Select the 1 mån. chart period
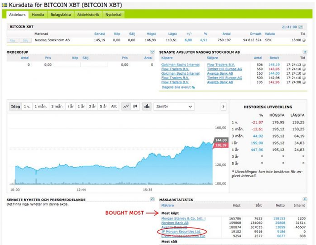Image resolution: width=316 pixels, height=245 pixels. coord(40,106)
